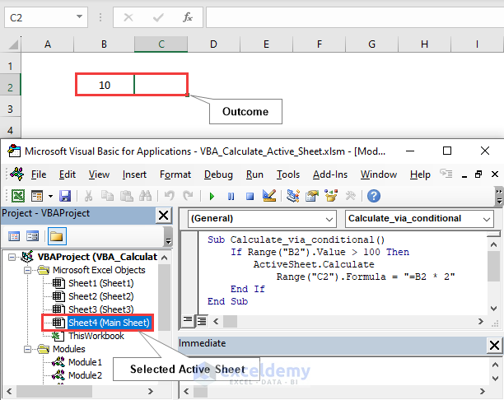Click the Find binoculars icon

[x=145, y=196]
